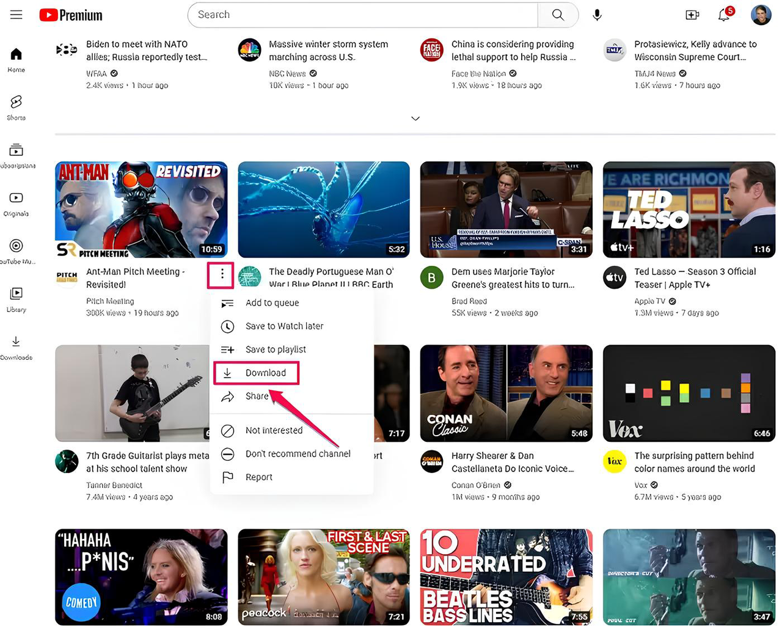Image resolution: width=782 pixels, height=630 pixels.
Task: Open the notifications bell
Action: pos(724,14)
